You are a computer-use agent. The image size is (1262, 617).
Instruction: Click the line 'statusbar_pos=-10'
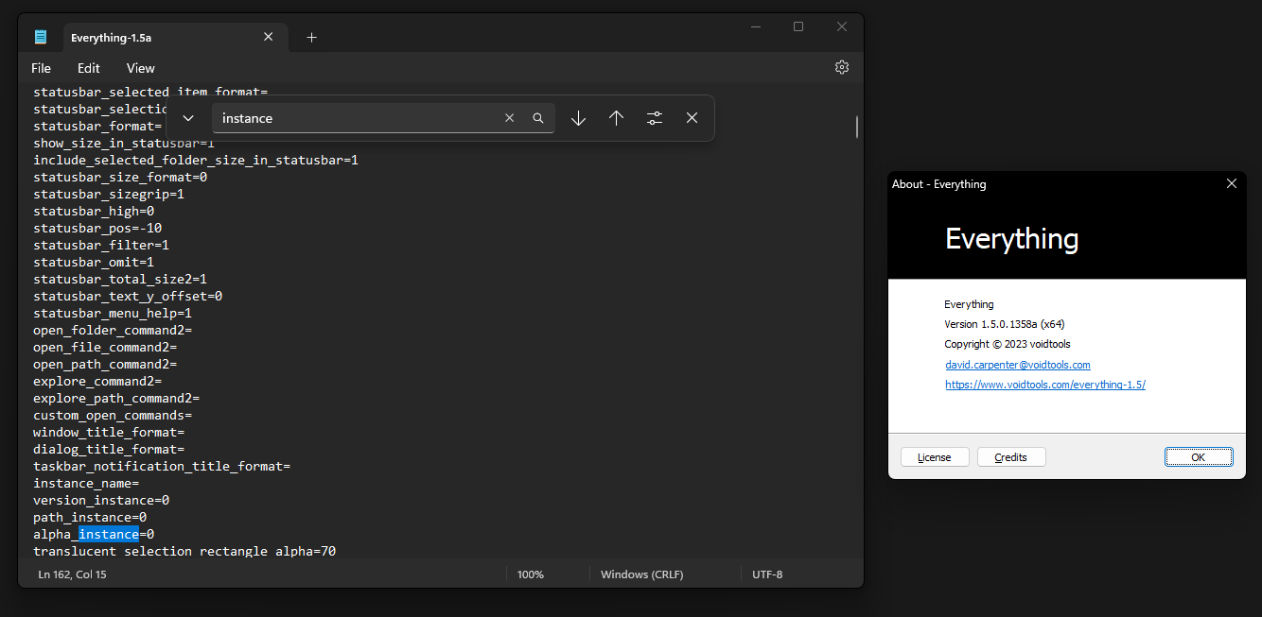[97, 228]
